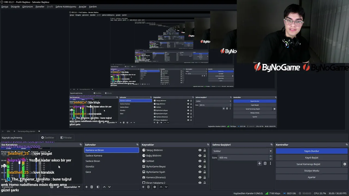Open virtual camera settings gear
Viewport: 349px width, 196px height.
(345, 164)
